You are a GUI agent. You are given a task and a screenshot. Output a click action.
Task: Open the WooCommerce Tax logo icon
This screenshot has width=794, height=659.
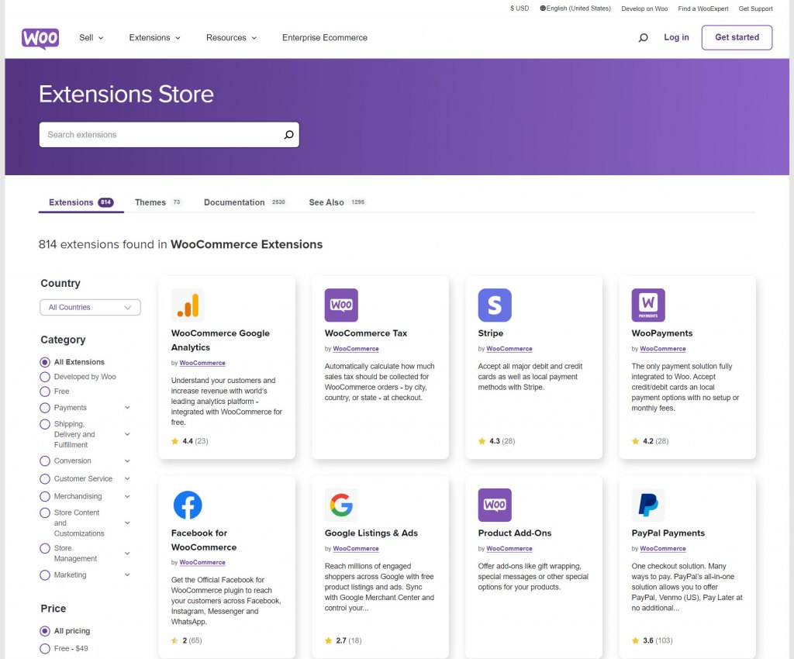tap(341, 305)
